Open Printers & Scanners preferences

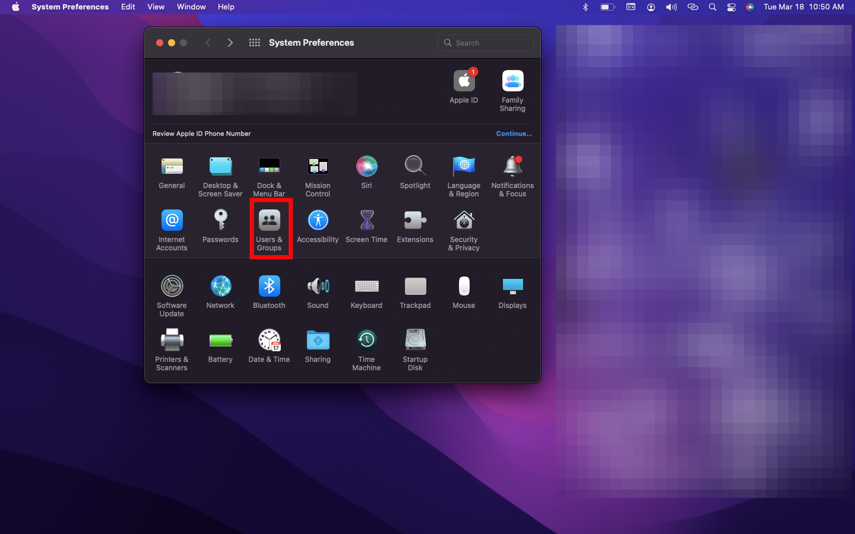coord(172,350)
